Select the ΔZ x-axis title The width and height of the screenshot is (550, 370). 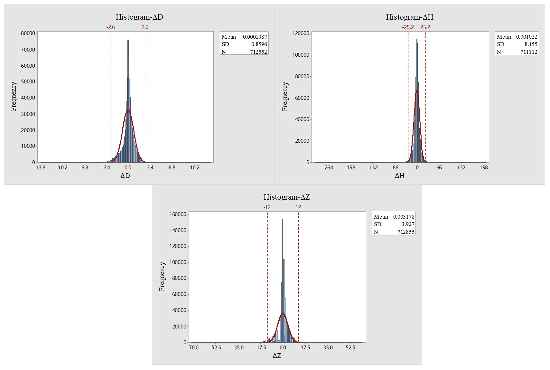pos(277,356)
